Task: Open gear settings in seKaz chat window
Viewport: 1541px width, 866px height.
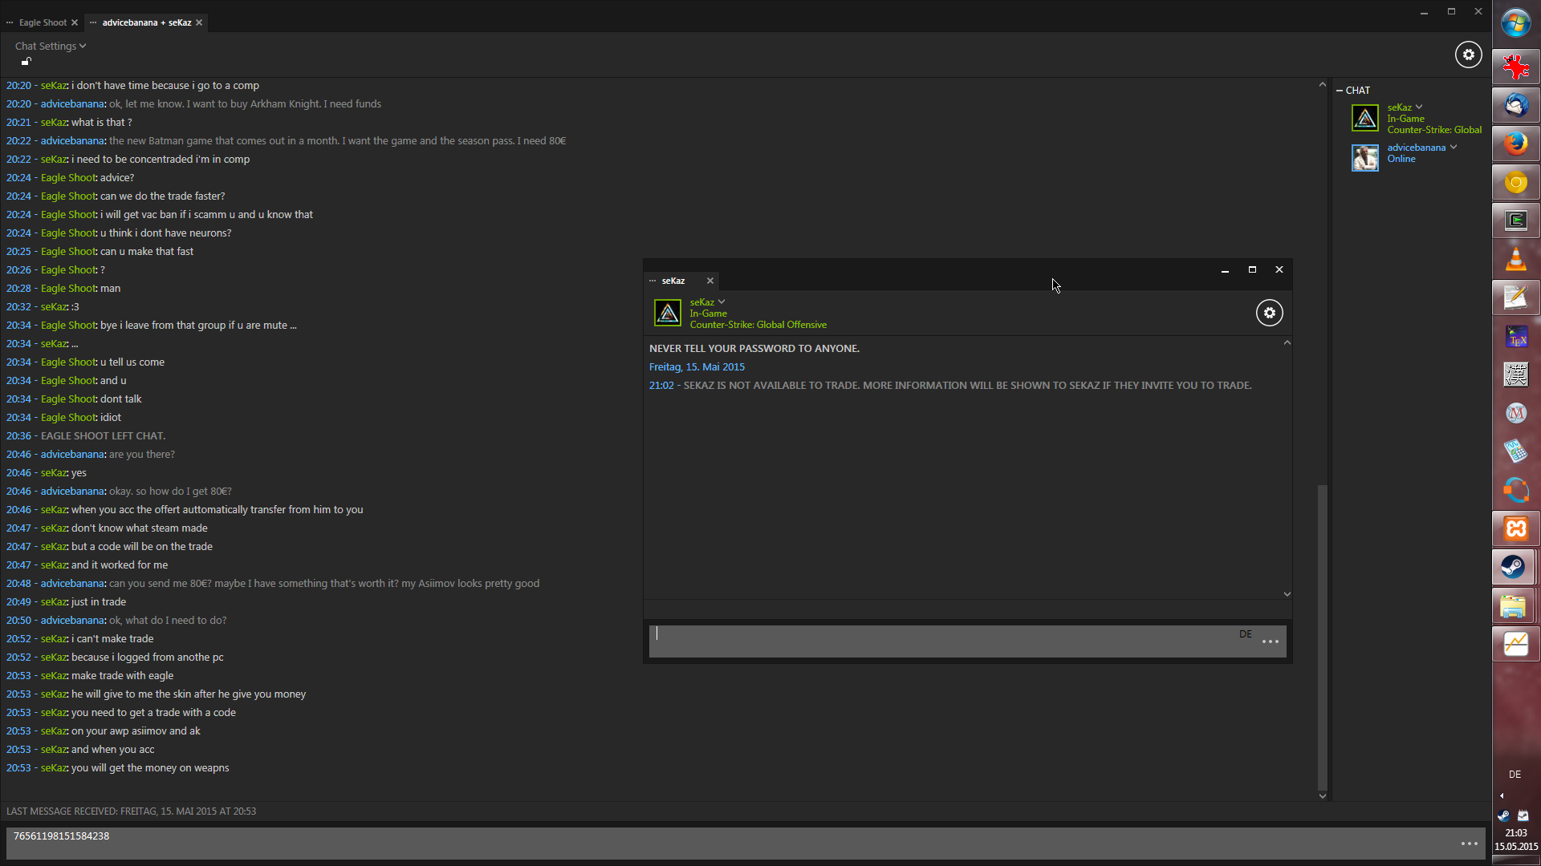Action: [x=1270, y=313]
